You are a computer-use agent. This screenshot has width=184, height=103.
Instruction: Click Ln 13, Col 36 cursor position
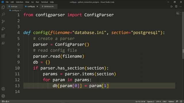[140, 102]
